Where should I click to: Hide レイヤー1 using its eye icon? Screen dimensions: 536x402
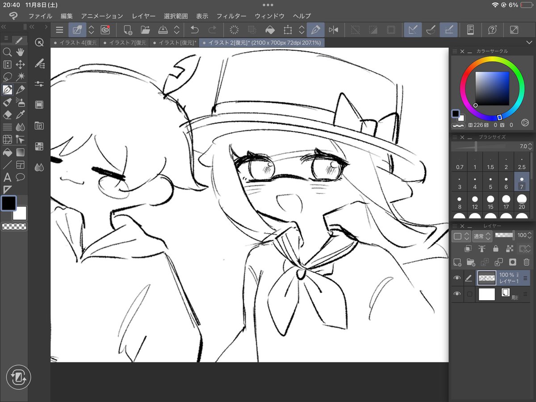pyautogui.click(x=457, y=278)
